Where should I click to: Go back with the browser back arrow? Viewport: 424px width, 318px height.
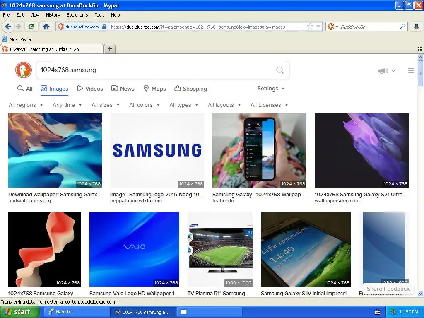pos(7,26)
